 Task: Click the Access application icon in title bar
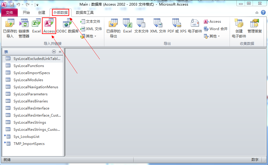click(4, 5)
